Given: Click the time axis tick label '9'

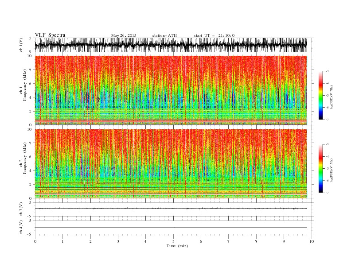Looking at the screenshot, I should [x=284, y=241].
